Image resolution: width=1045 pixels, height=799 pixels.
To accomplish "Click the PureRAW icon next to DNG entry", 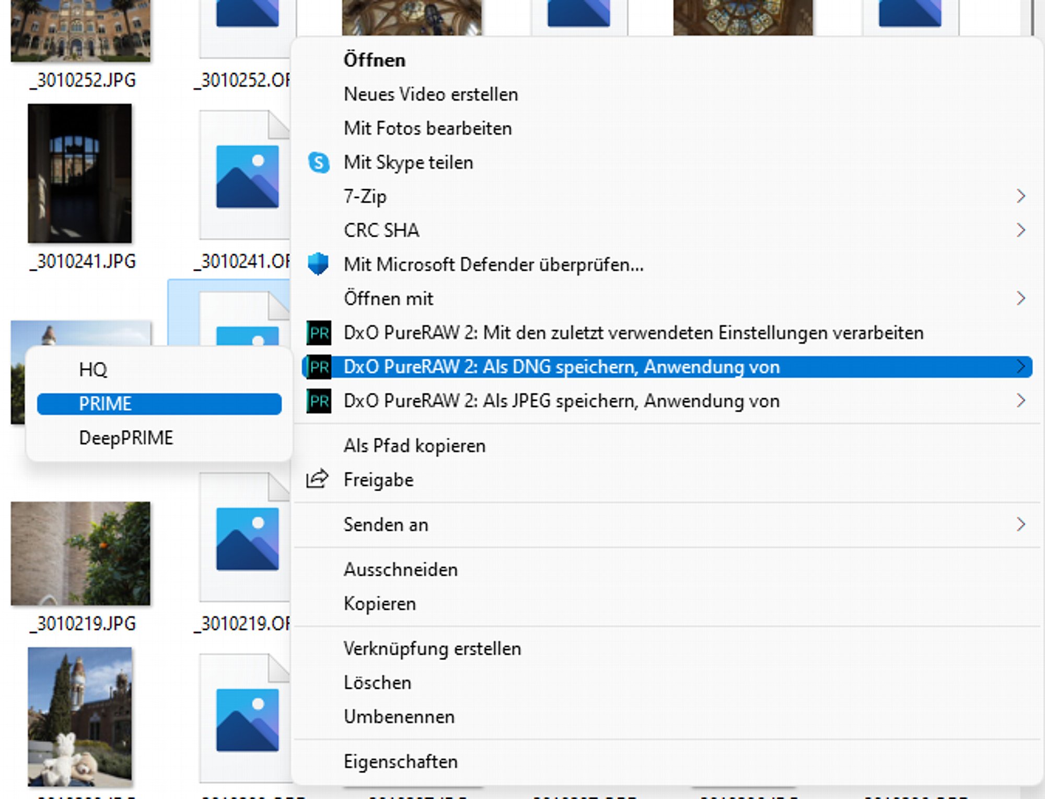I will point(319,367).
